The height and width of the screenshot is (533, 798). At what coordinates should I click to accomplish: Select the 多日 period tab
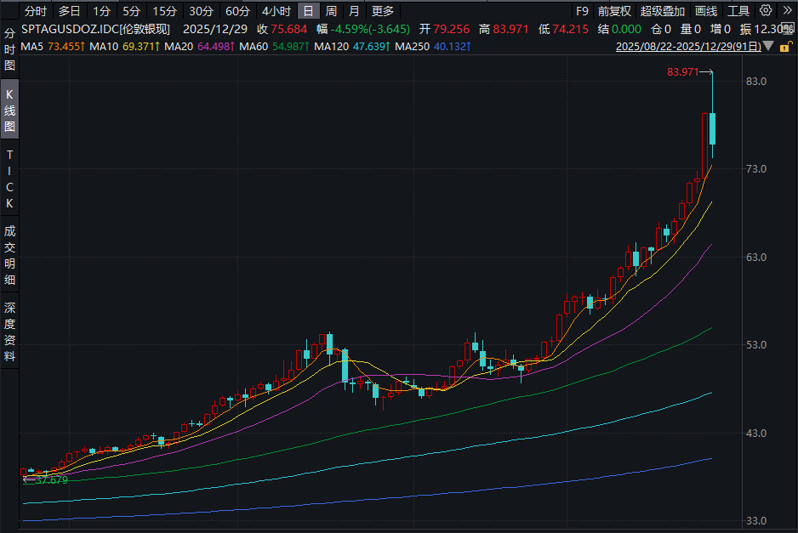click(70, 11)
